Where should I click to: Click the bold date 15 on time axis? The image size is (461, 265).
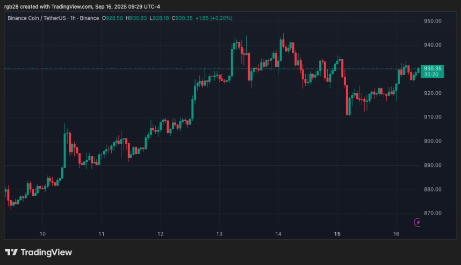tap(337, 234)
